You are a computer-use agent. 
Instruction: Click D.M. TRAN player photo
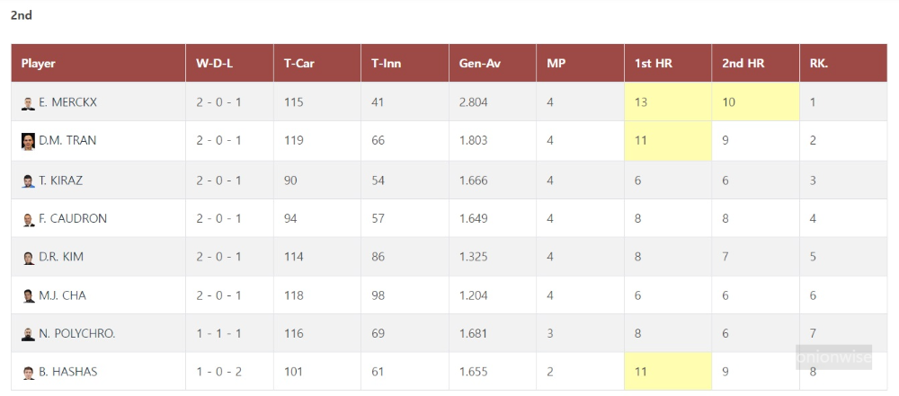coord(28,142)
